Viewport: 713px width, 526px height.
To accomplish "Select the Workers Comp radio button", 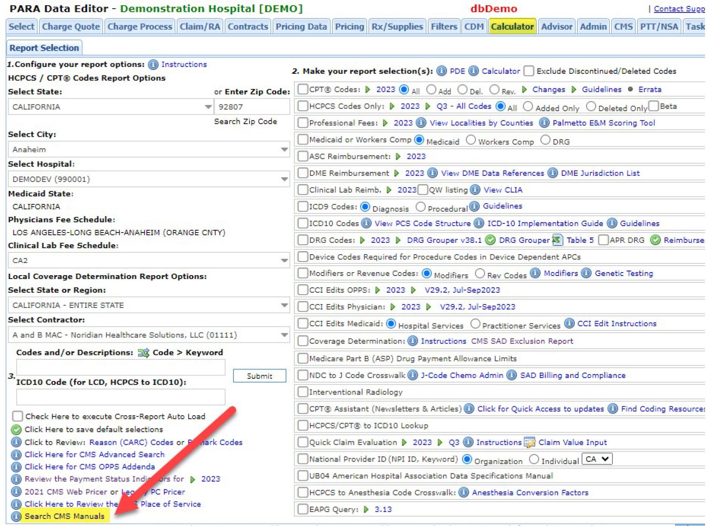I will (471, 140).
